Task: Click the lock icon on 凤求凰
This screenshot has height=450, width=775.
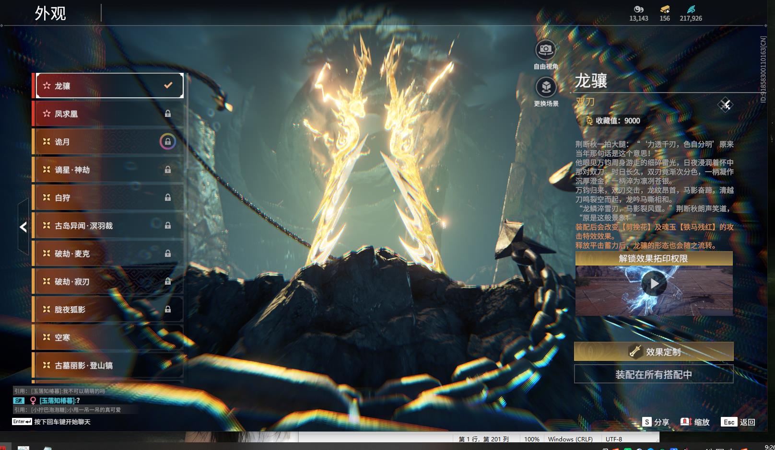Action: [x=168, y=114]
